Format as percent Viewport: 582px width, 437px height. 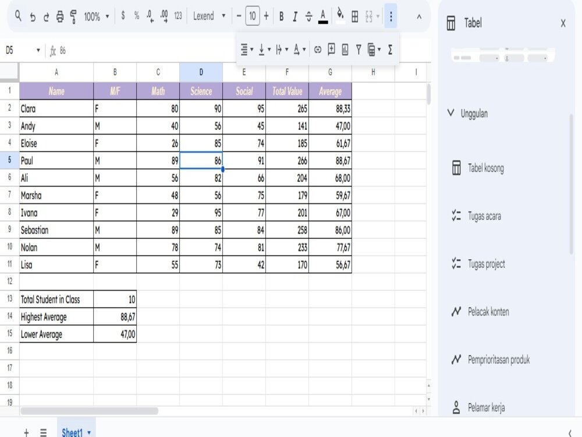[x=137, y=16]
